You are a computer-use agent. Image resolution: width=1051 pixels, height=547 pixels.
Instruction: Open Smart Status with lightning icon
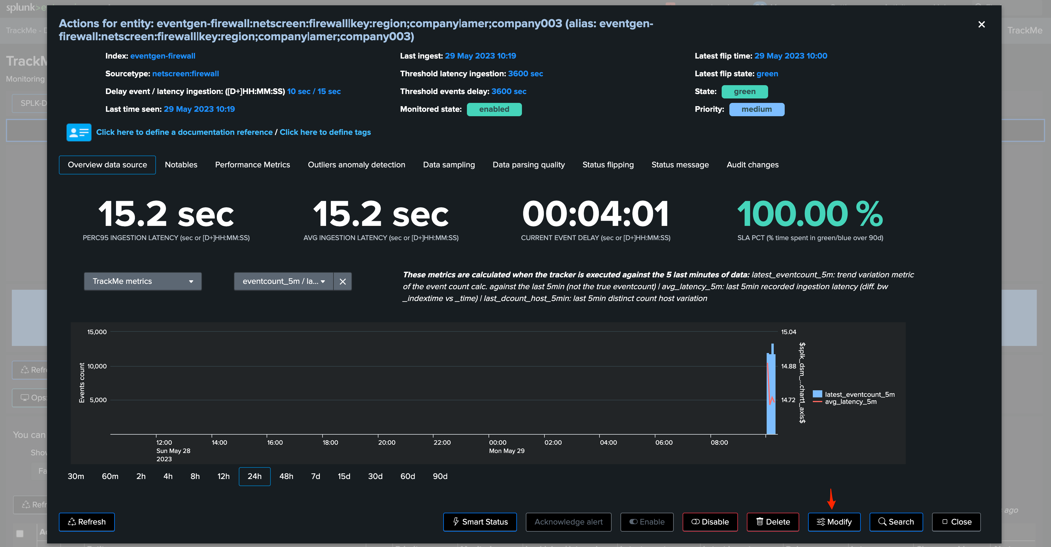480,522
